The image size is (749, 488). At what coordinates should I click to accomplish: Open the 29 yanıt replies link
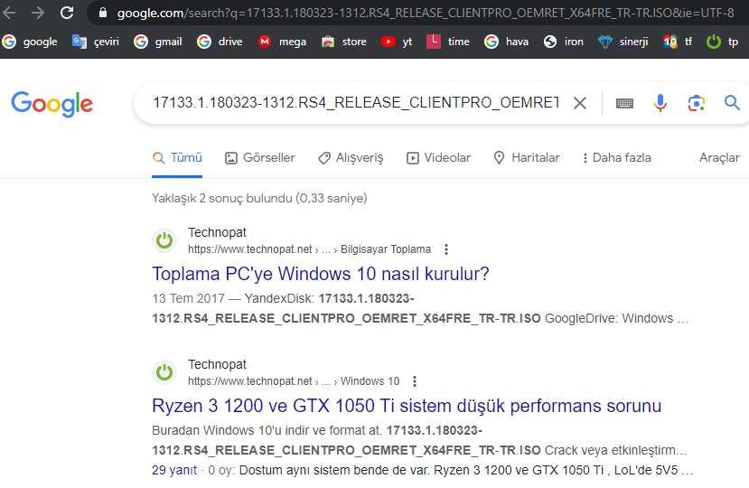pos(174,470)
